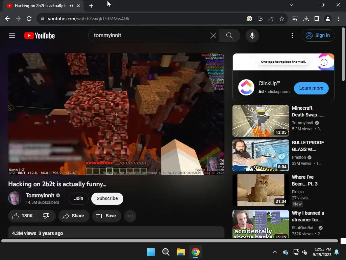Image resolution: width=346 pixels, height=260 pixels.
Task: Open Chrome downloads icon
Action: [x=306, y=19]
